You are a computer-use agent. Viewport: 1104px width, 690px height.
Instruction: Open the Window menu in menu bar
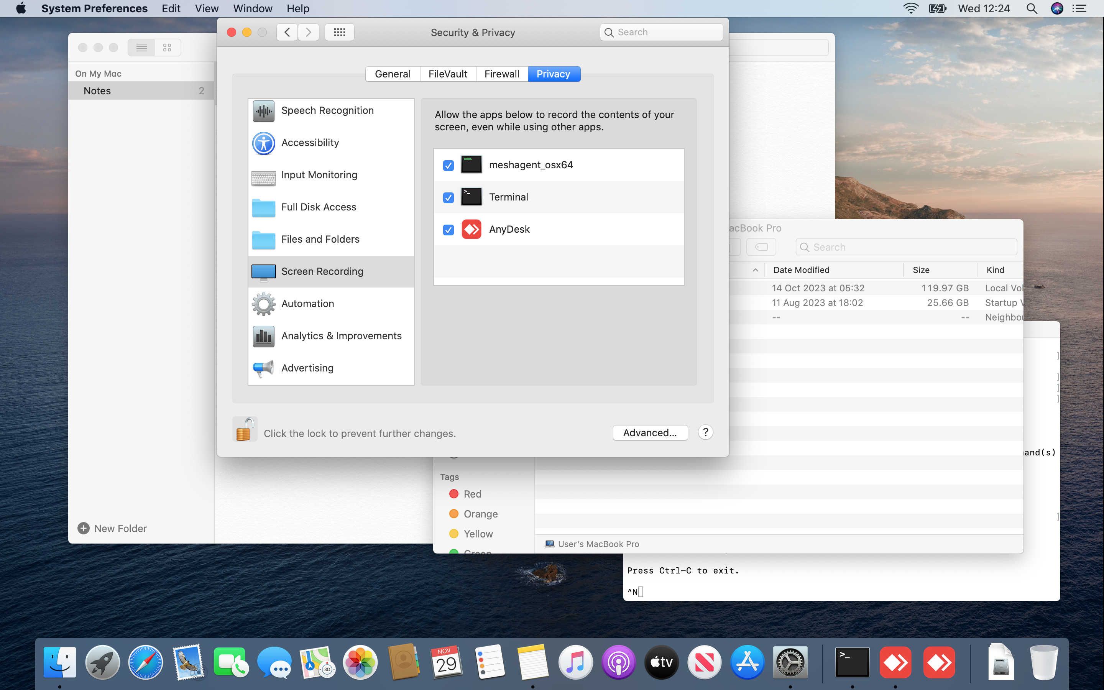click(252, 8)
